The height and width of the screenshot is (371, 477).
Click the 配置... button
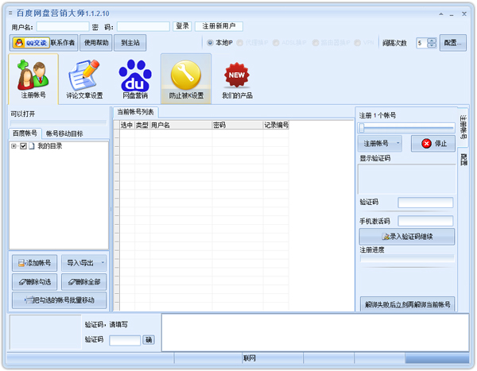pos(452,43)
